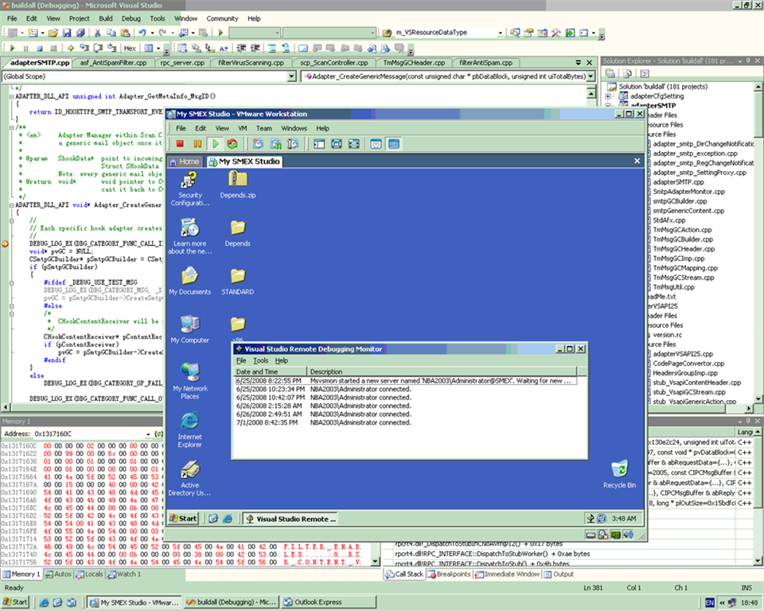Click the Paste icon in Visual Studio toolbar

[x=125, y=33]
